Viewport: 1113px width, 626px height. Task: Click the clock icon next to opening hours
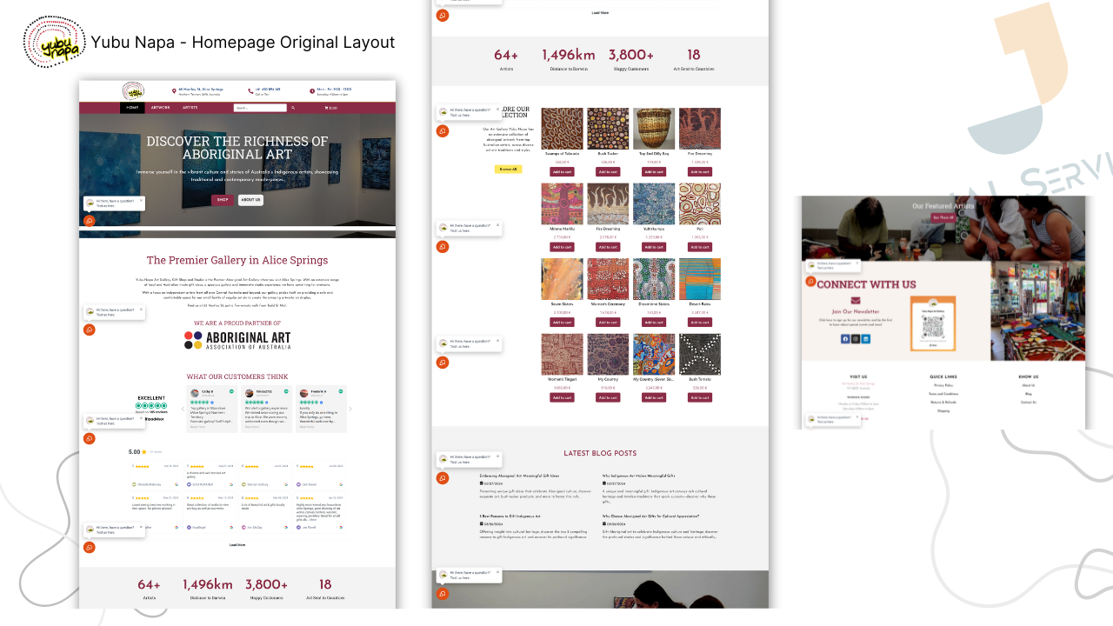tap(312, 90)
